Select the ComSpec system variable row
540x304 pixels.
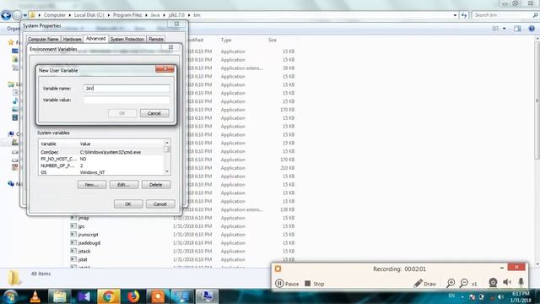point(101,152)
